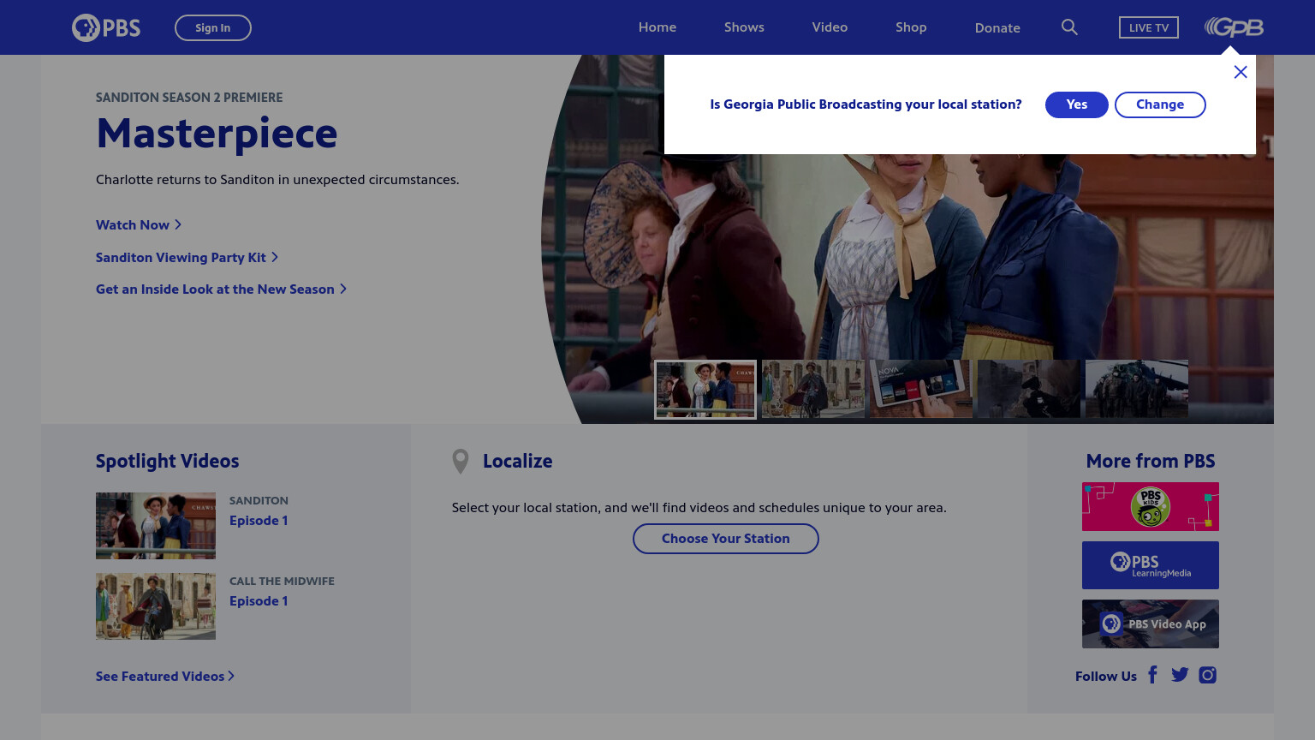Screen dimensions: 1315x740
Task: Go to Home in navigation
Action: [x=657, y=27]
